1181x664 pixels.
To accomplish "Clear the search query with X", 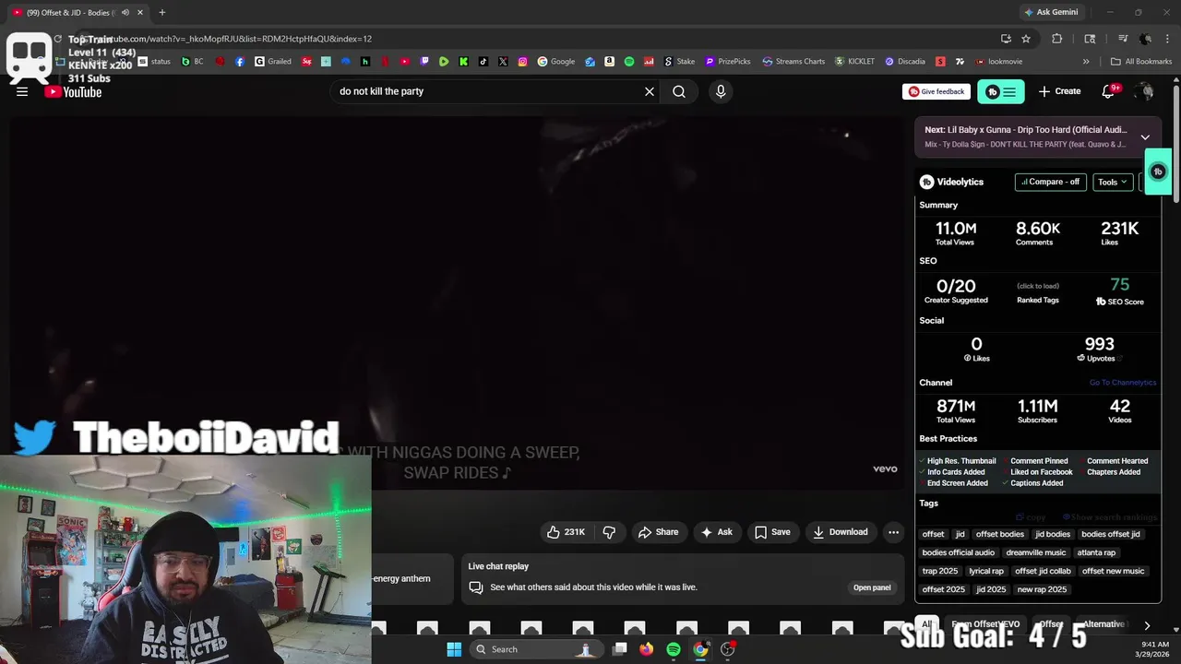I will click(650, 91).
